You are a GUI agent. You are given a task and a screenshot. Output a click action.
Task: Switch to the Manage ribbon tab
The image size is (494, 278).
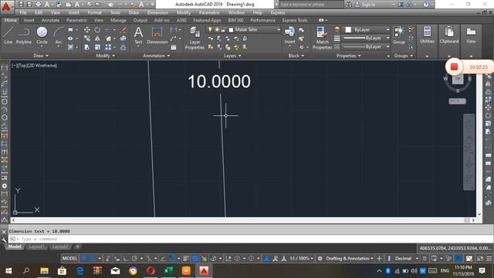click(118, 20)
